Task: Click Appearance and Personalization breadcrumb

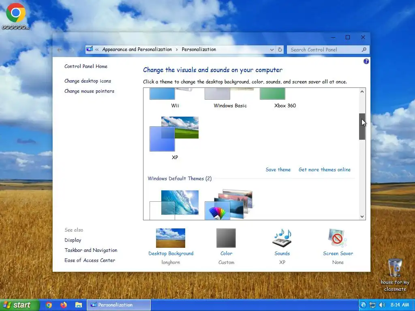Action: [137, 49]
